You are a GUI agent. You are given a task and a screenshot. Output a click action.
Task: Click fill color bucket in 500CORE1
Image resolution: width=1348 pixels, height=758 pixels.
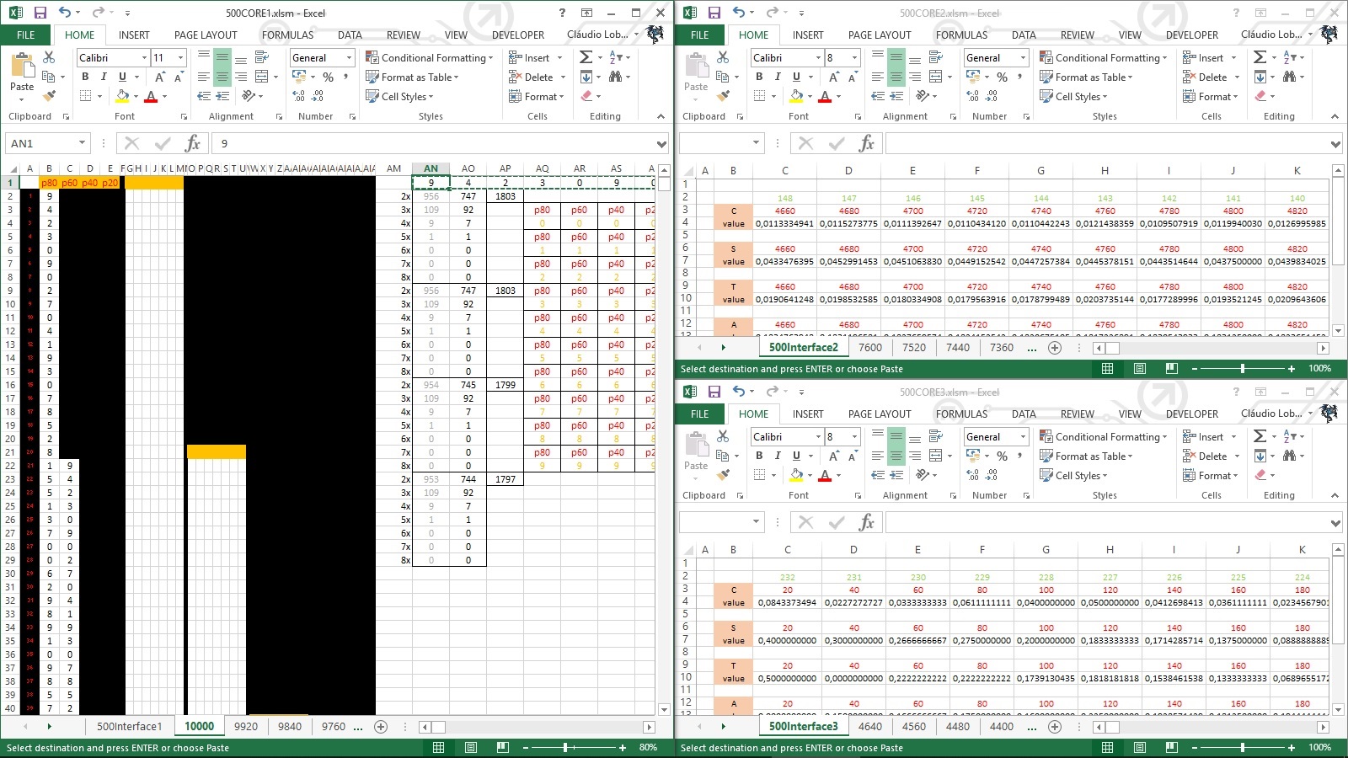(x=122, y=96)
